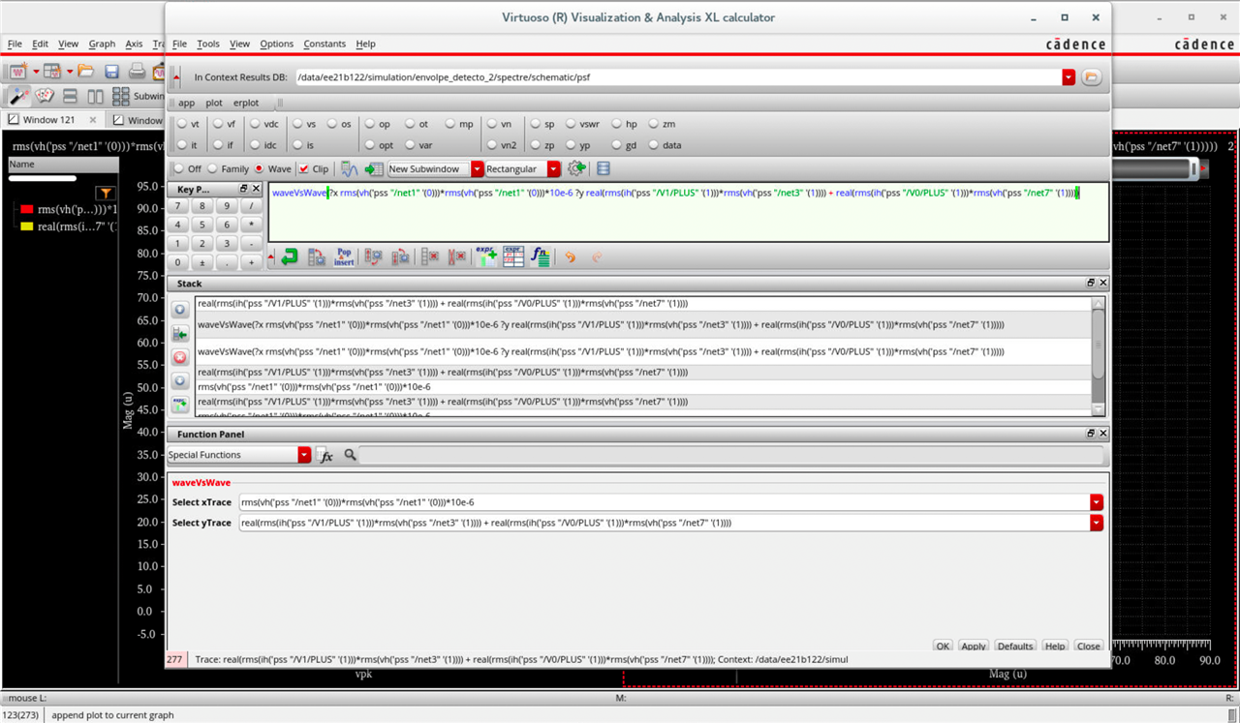1240x723 pixels.
Task: Click the orange filter funnel icon
Action: [x=106, y=194]
